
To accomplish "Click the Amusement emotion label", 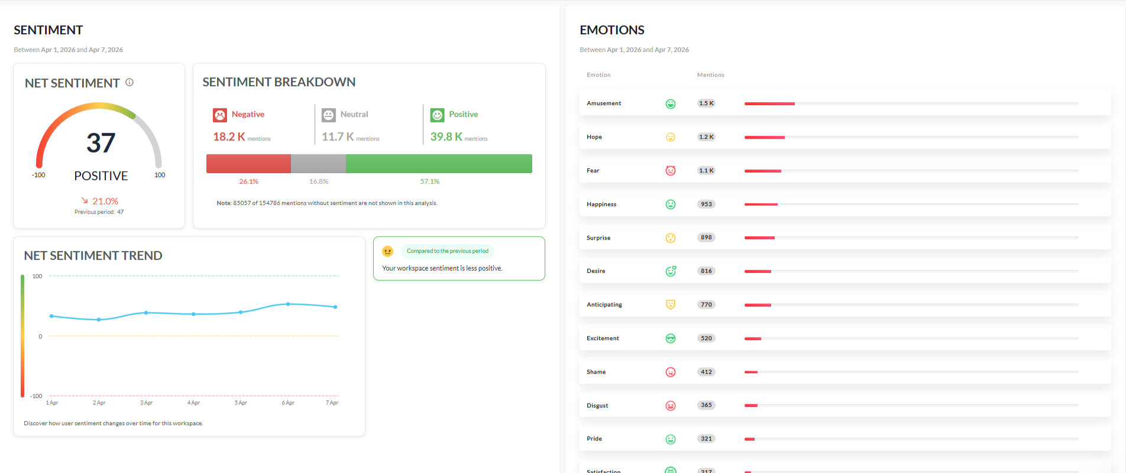I will point(604,103).
